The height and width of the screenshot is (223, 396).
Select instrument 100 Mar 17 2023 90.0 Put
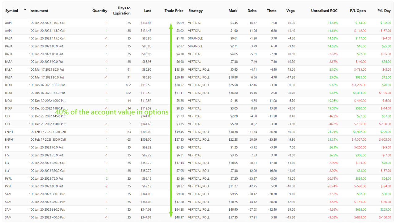(47, 77)
